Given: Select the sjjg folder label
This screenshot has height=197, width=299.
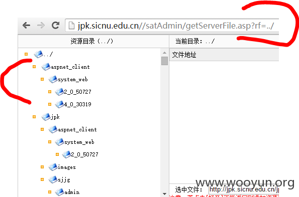Looking at the screenshot, I should point(64,180).
